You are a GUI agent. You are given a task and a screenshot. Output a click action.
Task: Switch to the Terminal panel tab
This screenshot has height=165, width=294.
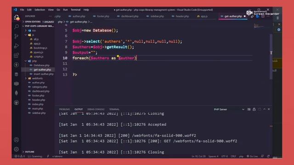[114, 109]
